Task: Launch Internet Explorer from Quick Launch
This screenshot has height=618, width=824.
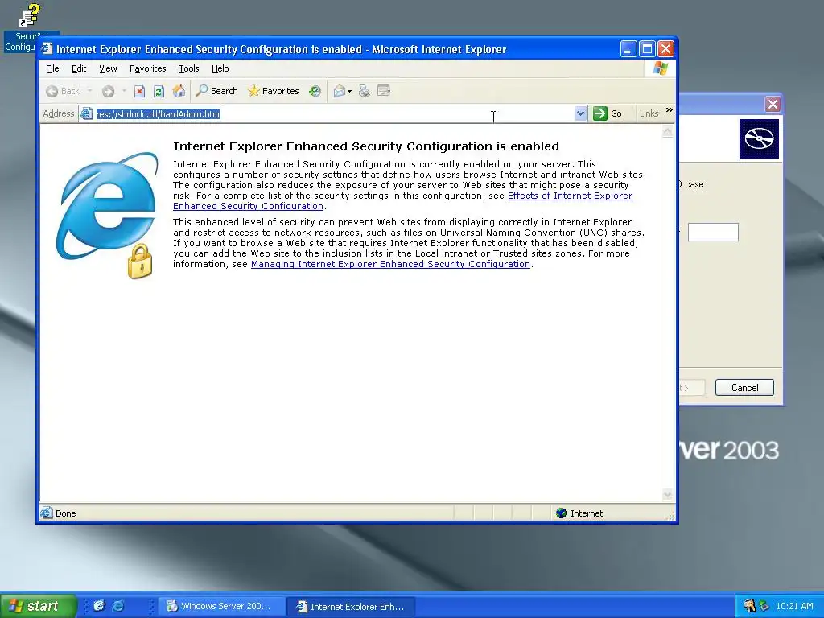Action: click(119, 606)
